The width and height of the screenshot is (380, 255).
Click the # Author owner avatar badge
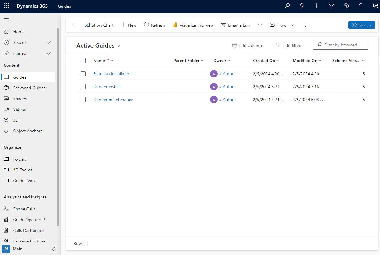214,74
